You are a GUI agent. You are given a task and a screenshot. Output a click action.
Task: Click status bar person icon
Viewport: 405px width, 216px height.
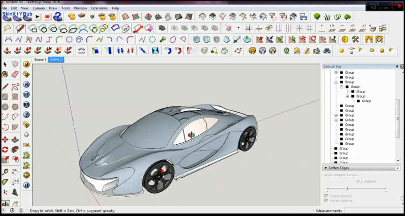point(21,211)
